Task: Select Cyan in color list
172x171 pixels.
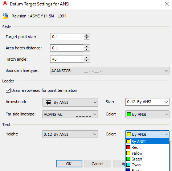Action: 147,165
